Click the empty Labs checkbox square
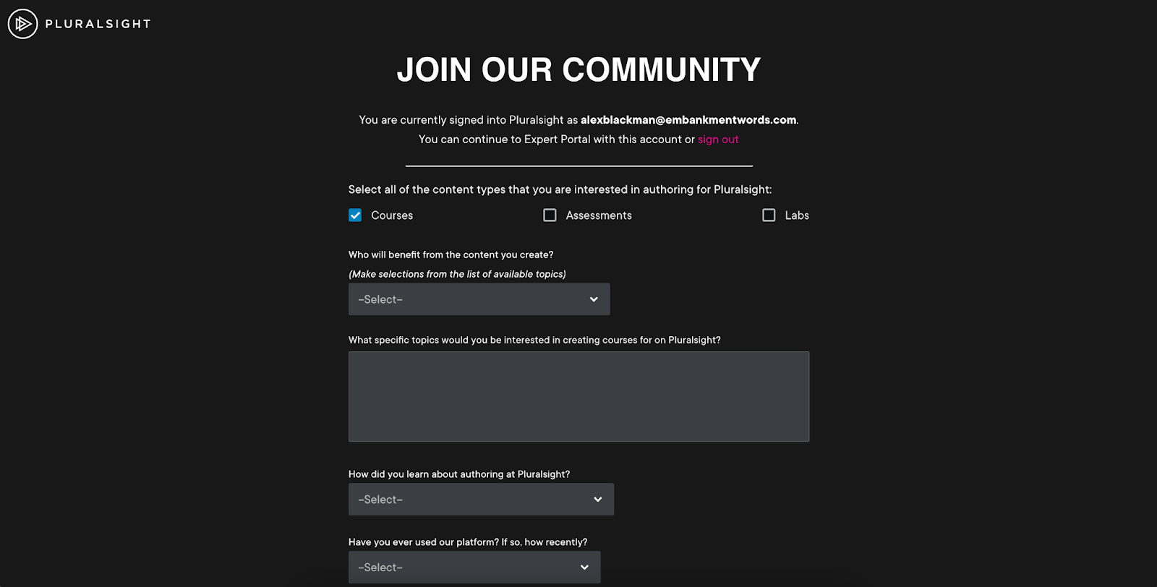Image resolution: width=1157 pixels, height=587 pixels. tap(769, 215)
